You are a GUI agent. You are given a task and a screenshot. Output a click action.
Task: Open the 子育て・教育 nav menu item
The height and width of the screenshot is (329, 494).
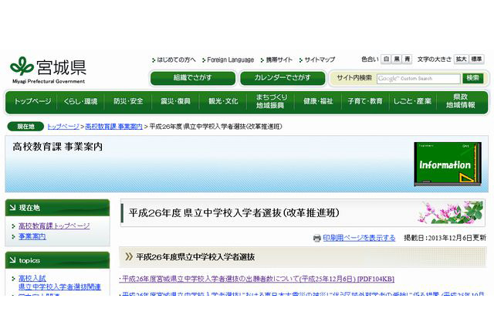[x=365, y=101]
